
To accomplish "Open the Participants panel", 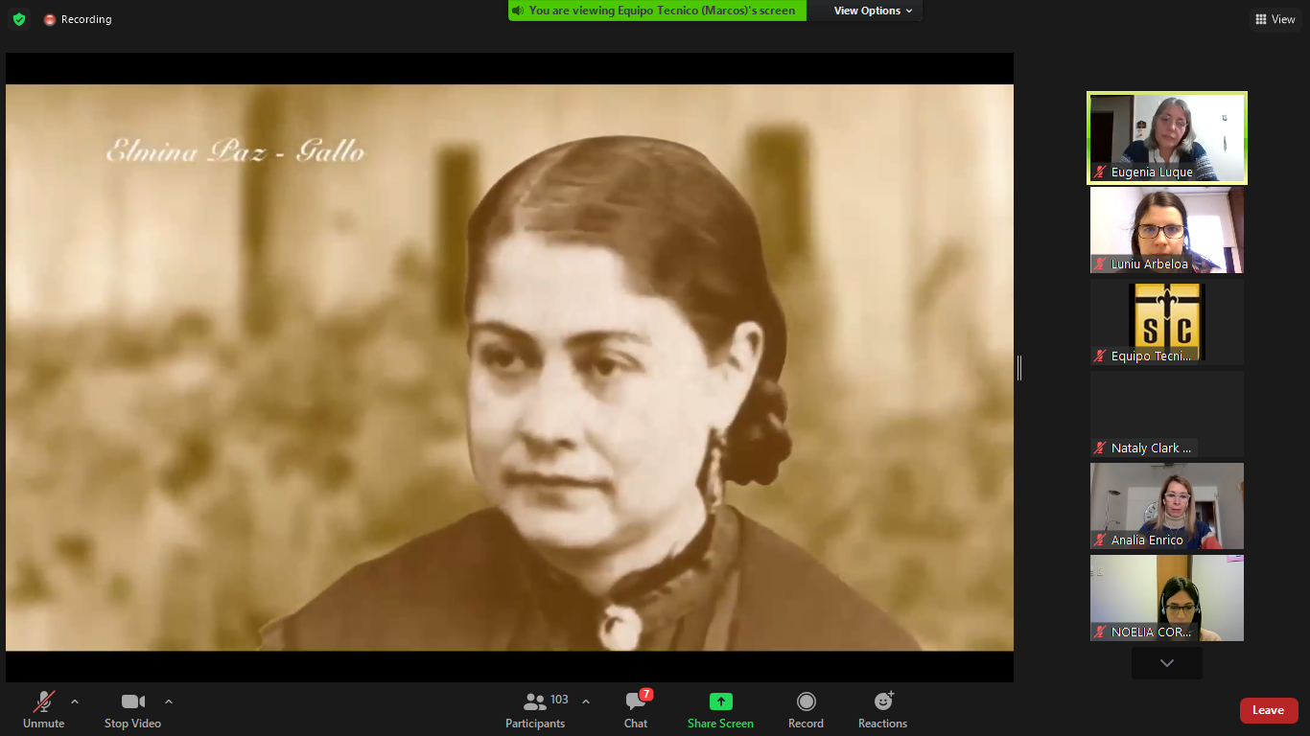I will coord(537,710).
